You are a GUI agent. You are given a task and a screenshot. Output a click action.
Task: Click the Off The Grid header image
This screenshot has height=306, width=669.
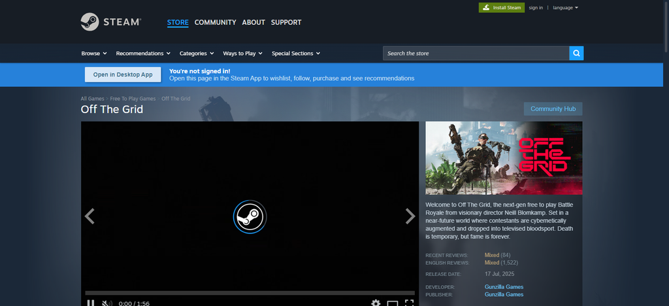pyautogui.click(x=504, y=158)
